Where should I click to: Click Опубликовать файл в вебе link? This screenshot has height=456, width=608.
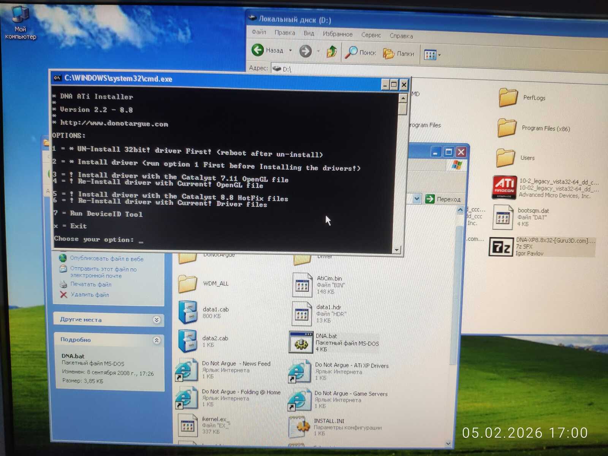pos(106,258)
